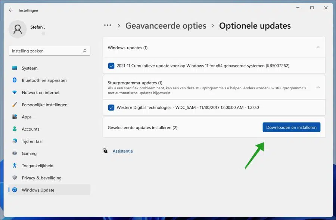Click the user avatar icon
The image size is (336, 220).
(x=18, y=29)
